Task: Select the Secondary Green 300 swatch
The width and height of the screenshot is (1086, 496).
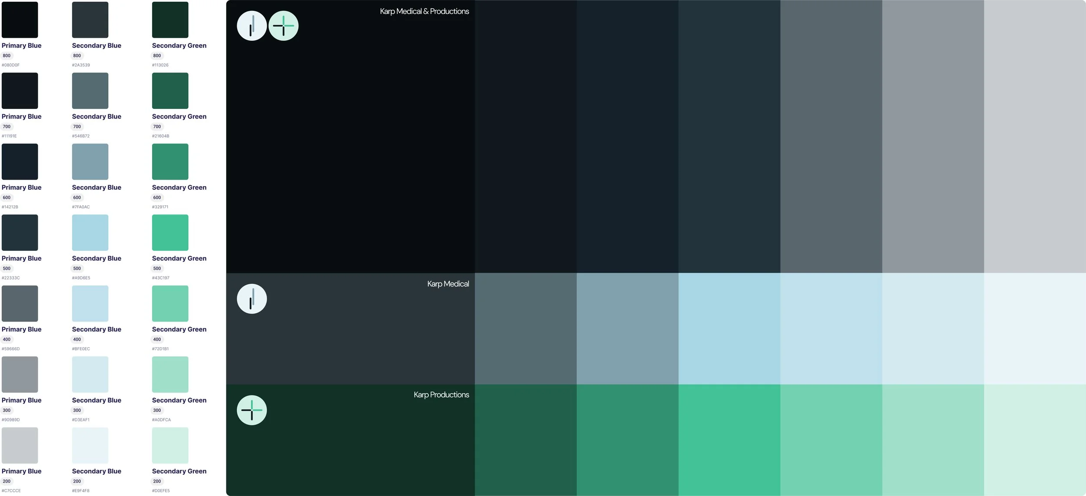Action: tap(170, 374)
